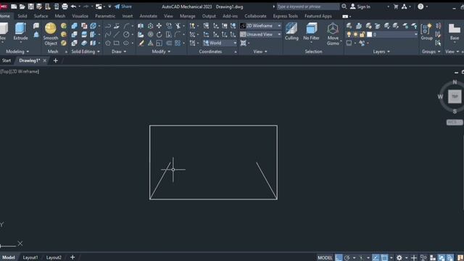Image resolution: width=464 pixels, height=261 pixels.
Task: Click the Open folder icon
Action: [22, 7]
